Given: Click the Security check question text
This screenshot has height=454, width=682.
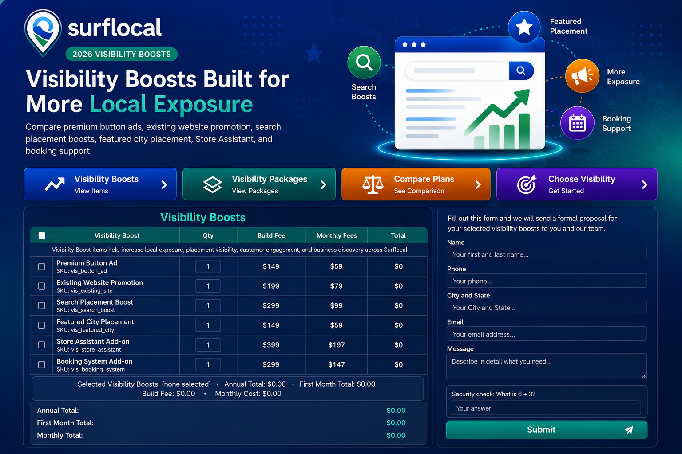Looking at the screenshot, I should point(494,394).
